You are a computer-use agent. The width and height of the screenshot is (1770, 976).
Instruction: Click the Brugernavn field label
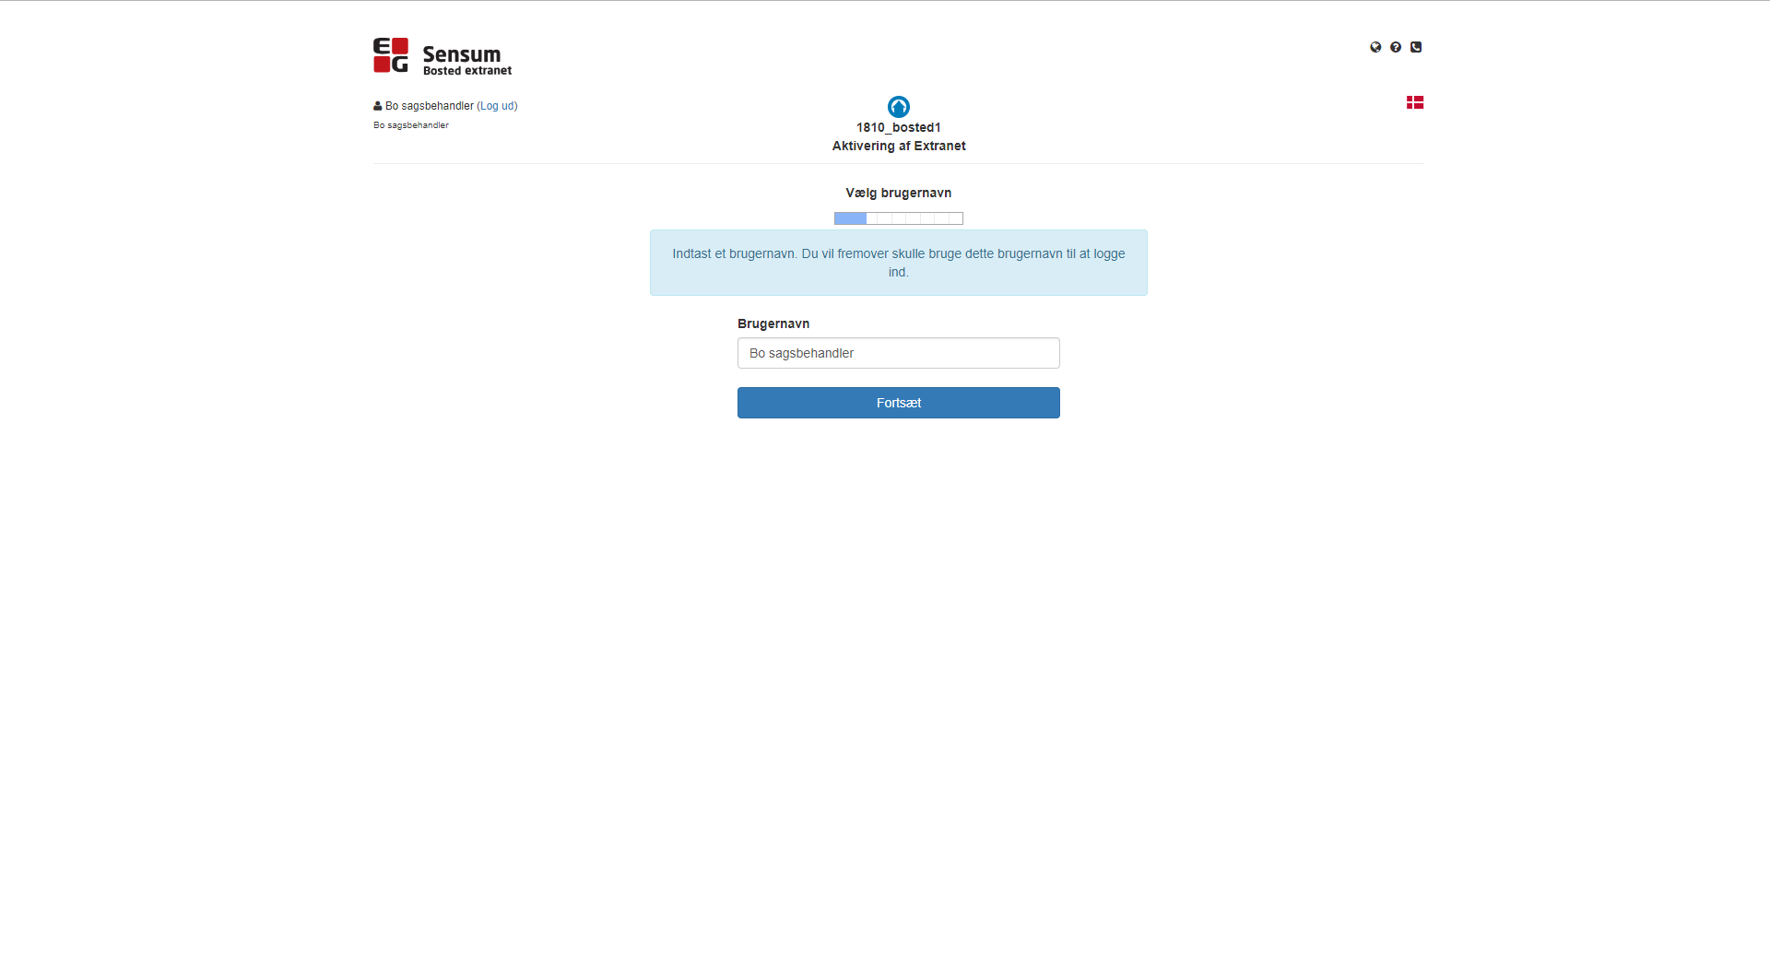773,323
